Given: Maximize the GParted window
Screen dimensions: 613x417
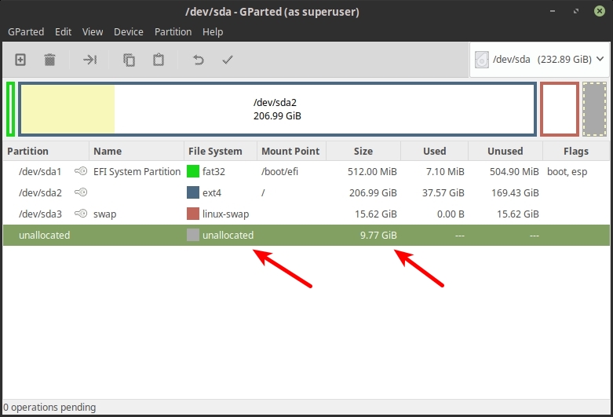Looking at the screenshot, I should pos(576,11).
